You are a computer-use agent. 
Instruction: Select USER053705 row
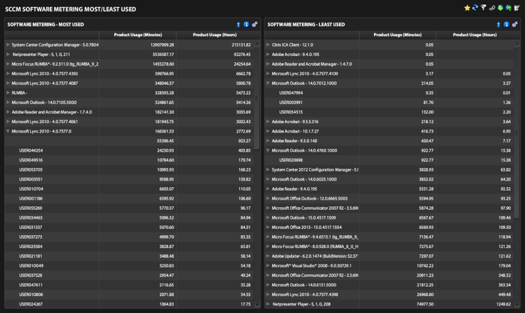[x=130, y=170]
